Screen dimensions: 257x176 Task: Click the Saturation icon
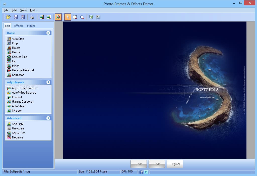[9, 75]
